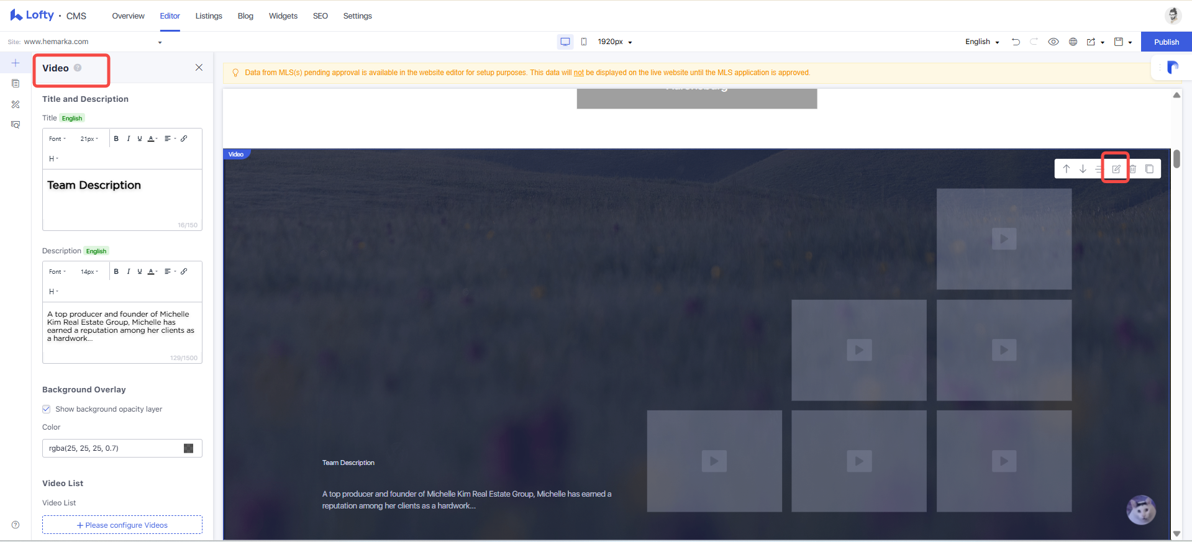Move the Video block up with arrow icon

(x=1066, y=169)
